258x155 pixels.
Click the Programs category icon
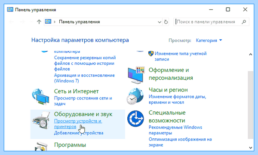coord(41,146)
